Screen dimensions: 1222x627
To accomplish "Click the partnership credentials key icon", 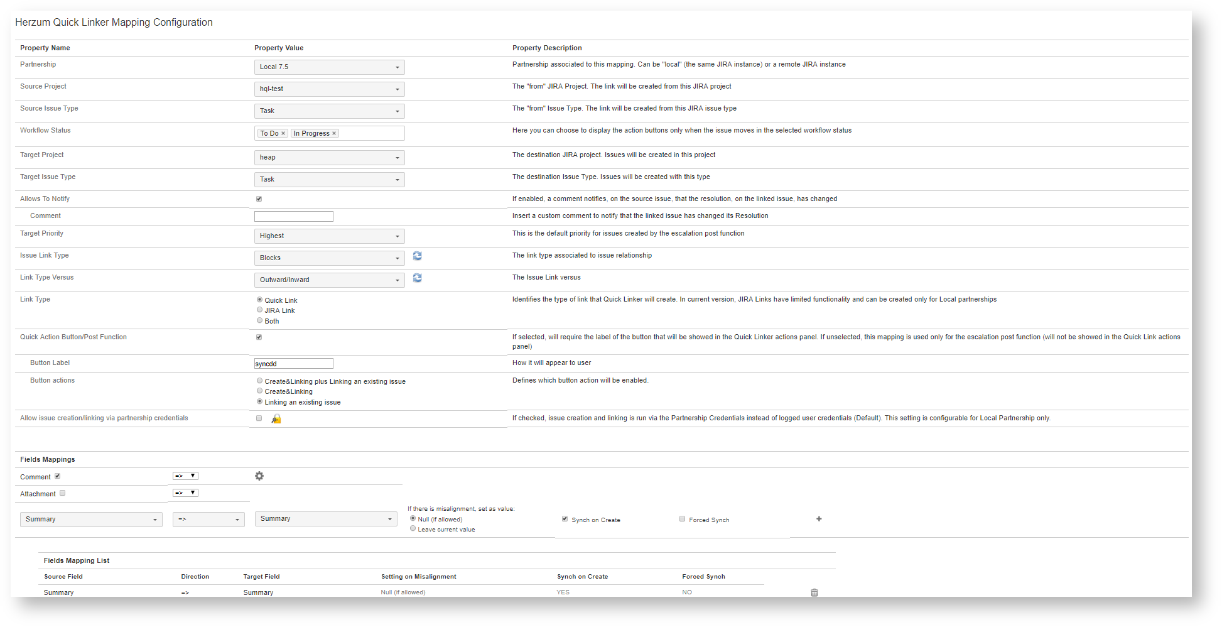I will (x=276, y=419).
